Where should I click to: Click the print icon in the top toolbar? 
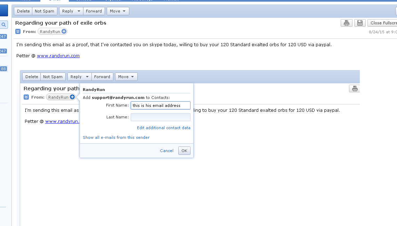point(346,23)
